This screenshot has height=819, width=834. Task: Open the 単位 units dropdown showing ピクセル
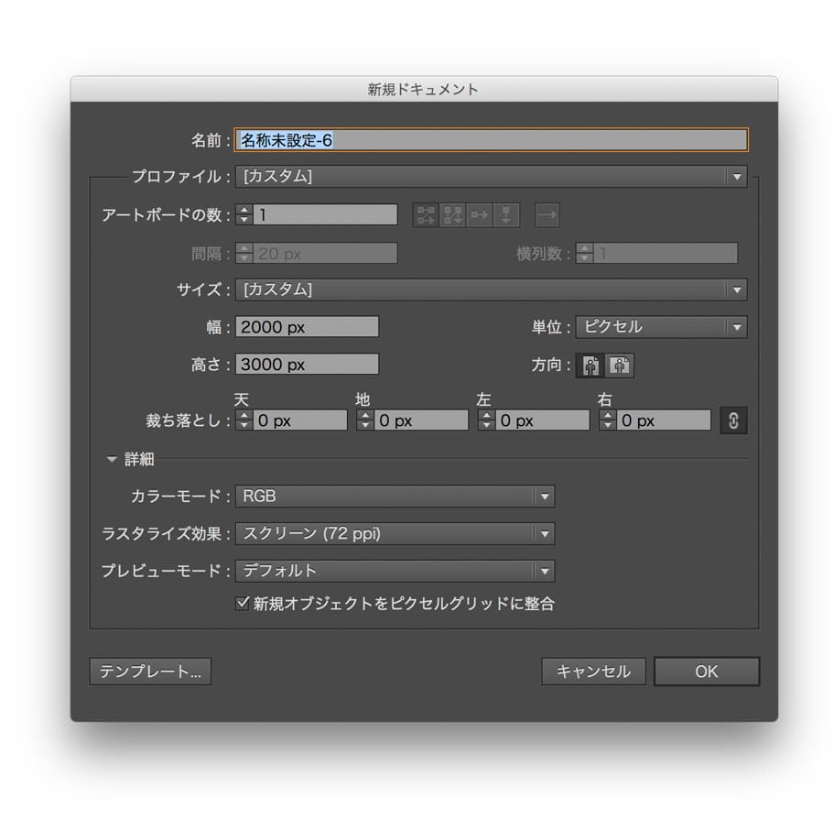click(738, 327)
